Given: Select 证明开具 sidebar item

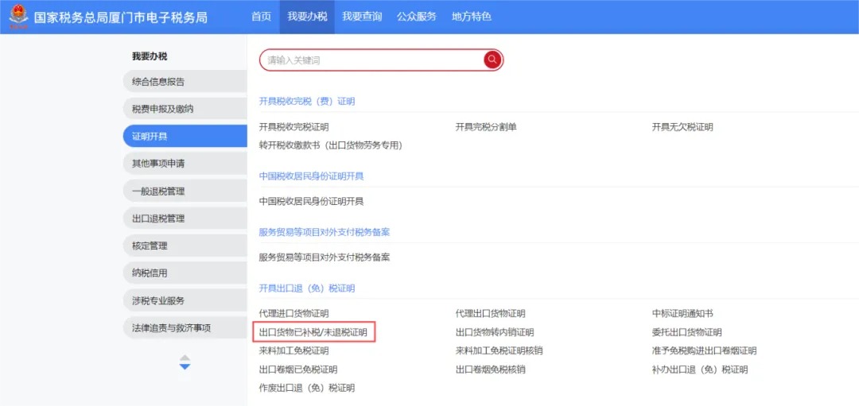Looking at the screenshot, I should pos(185,136).
